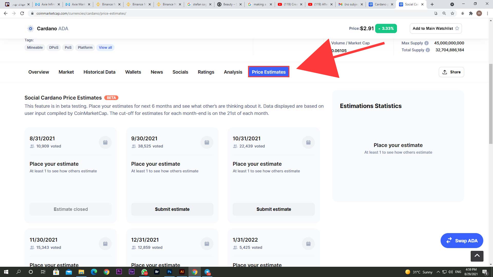Select the Price Estimates tab

269,72
